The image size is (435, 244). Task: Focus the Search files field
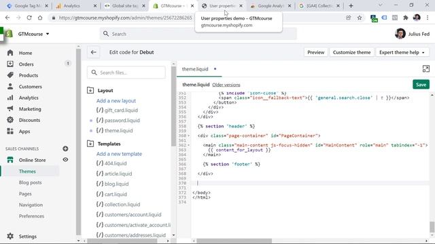(x=126, y=73)
